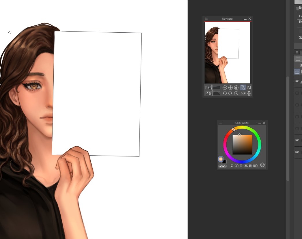Rotate canvas left in Navigator
This screenshot has width=302, height=239.
pos(225,94)
